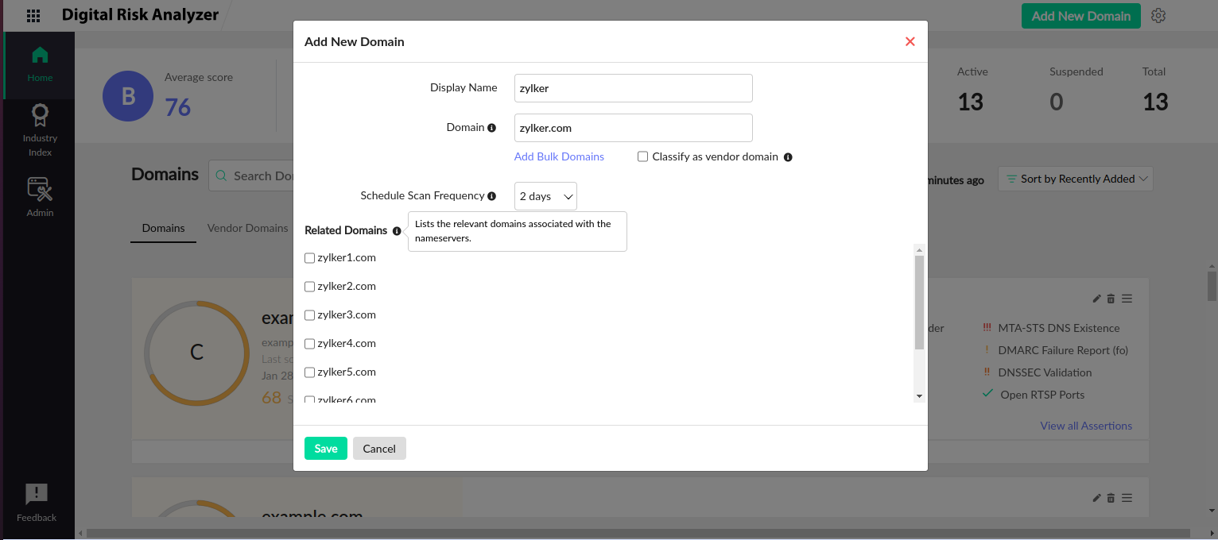
Task: Click info icon next to Related Domains
Action: coord(396,231)
